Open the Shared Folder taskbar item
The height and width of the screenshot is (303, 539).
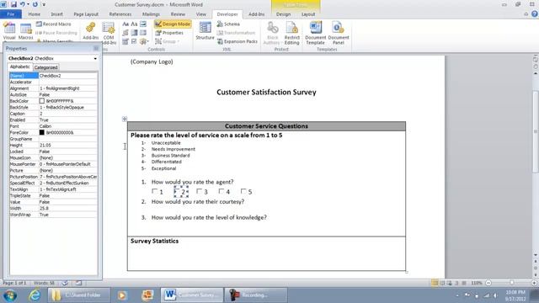[79, 295]
